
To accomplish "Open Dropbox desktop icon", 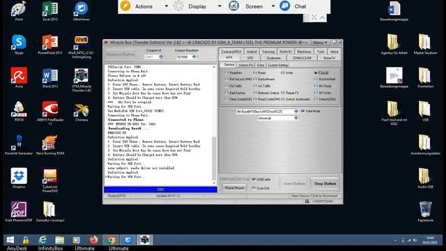I will (19, 178).
